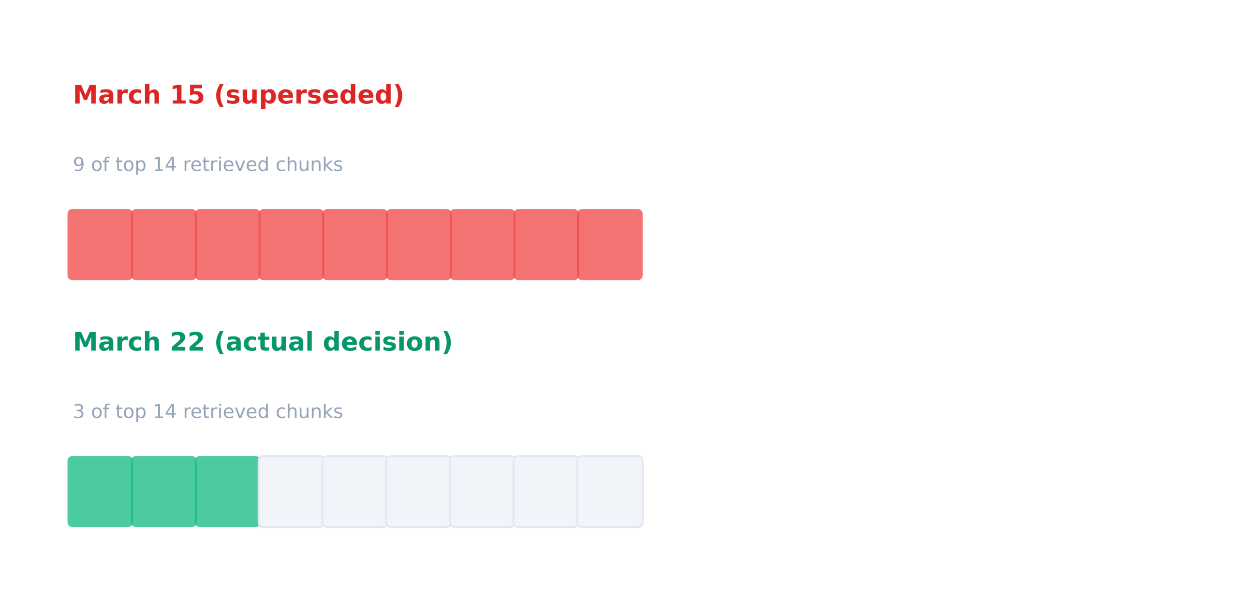Click the last red chunk block
1238x598 pixels.
610,245
